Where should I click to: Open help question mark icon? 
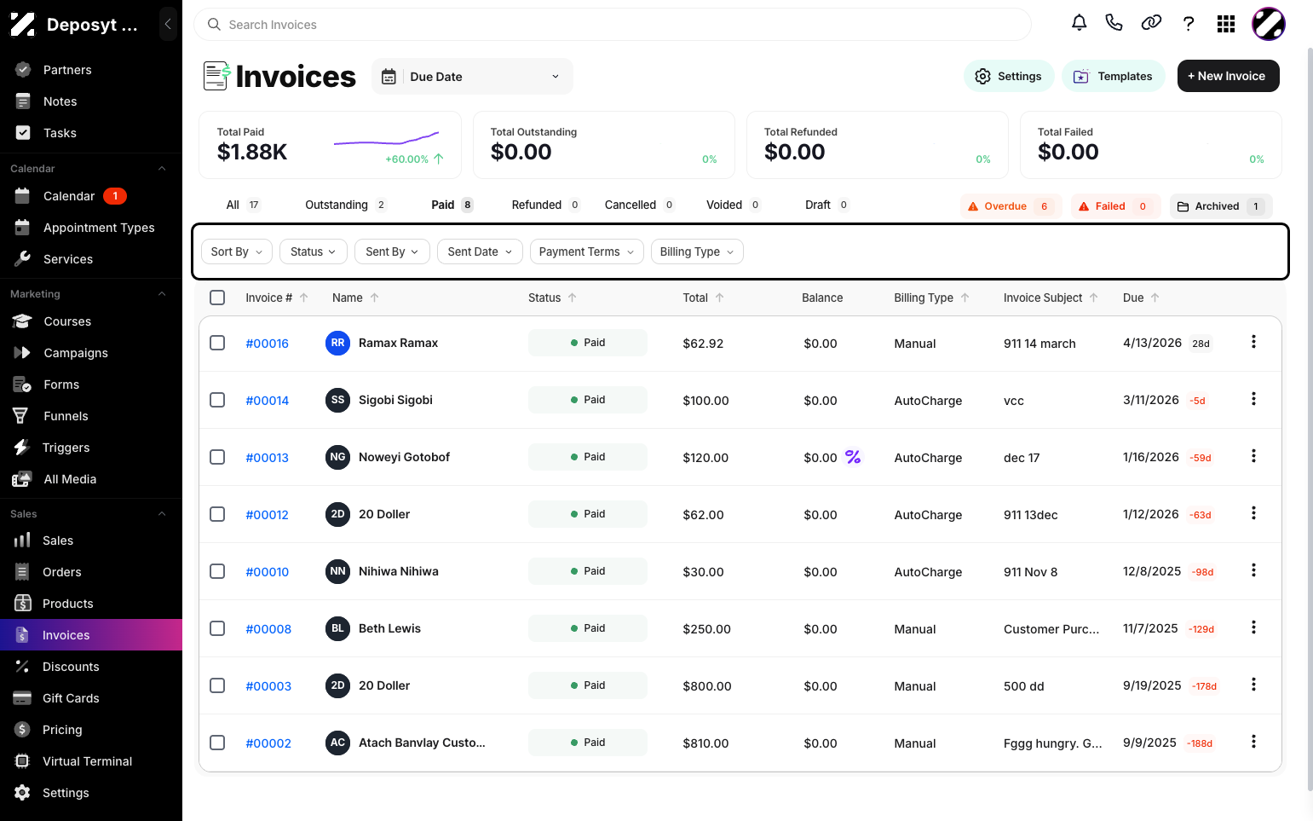[x=1189, y=24]
